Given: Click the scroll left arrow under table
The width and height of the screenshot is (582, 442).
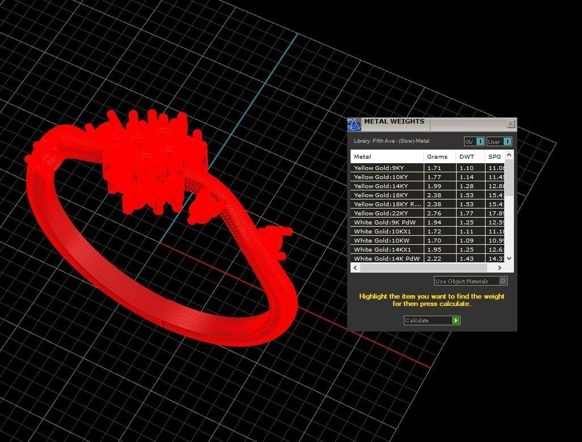Looking at the screenshot, I should (356, 267).
